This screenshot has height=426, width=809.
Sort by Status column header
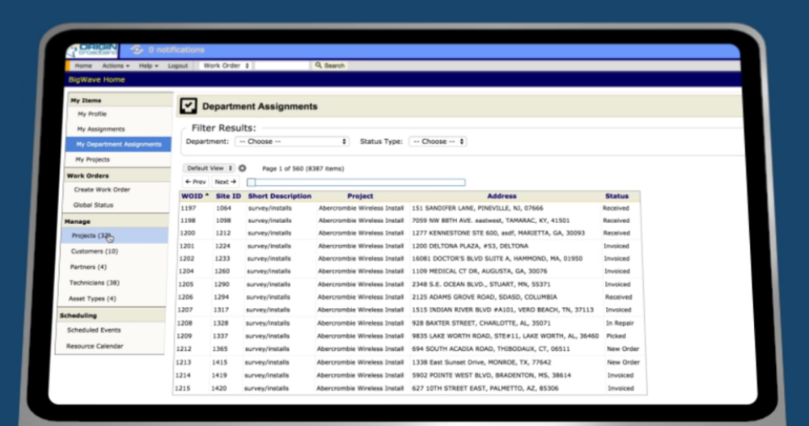(616, 196)
